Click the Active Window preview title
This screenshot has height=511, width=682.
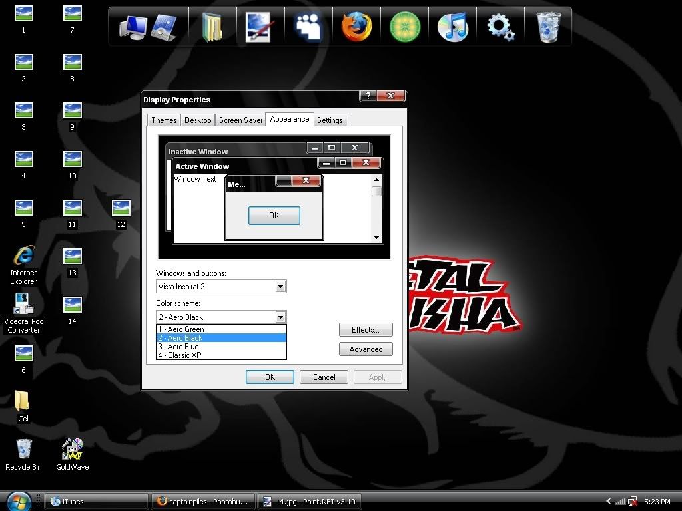tap(202, 166)
